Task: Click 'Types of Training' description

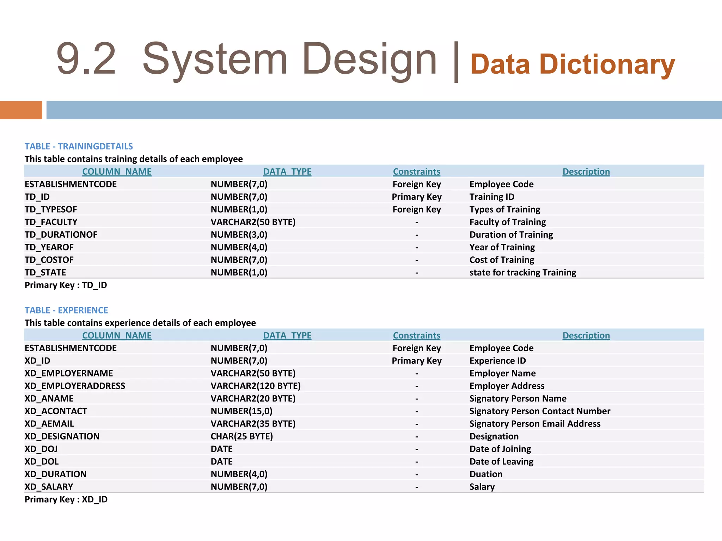Action: [505, 210]
